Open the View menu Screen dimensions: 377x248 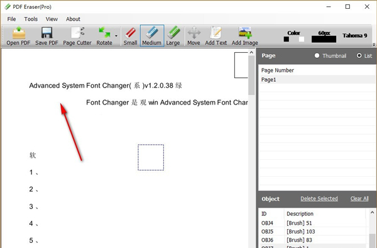52,19
